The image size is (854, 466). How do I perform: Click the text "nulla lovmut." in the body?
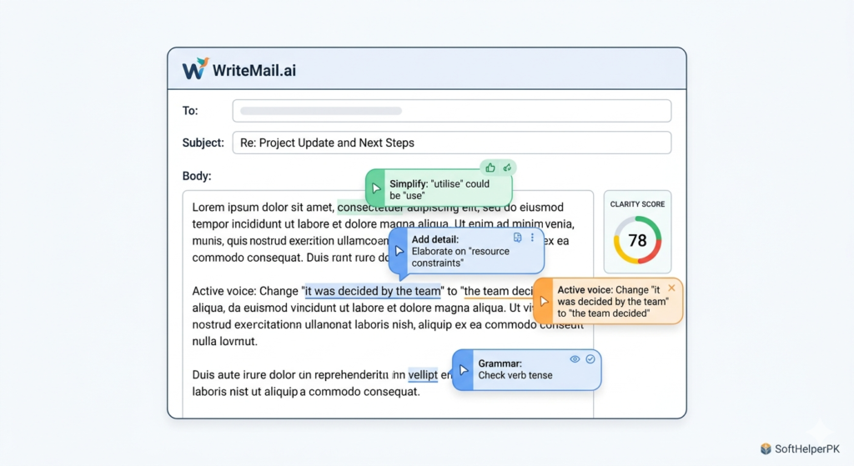(x=224, y=341)
